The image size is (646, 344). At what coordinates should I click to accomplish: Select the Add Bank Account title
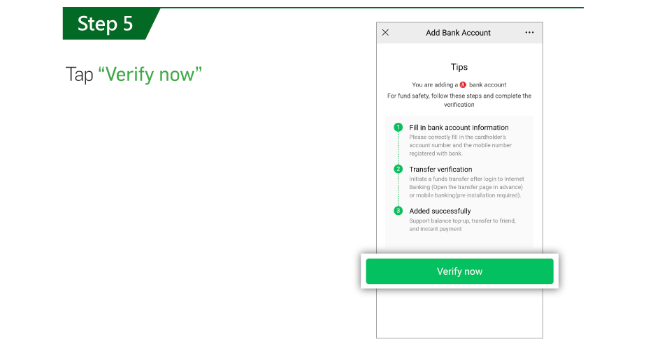click(458, 33)
